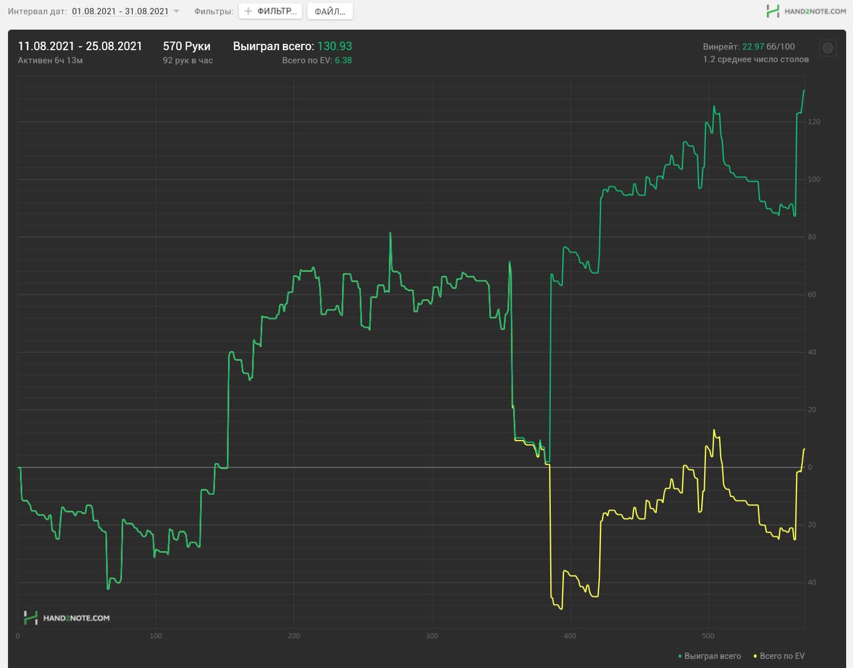The width and height of the screenshot is (853, 668).
Task: Click the 570 Руки hand count
Action: (186, 46)
